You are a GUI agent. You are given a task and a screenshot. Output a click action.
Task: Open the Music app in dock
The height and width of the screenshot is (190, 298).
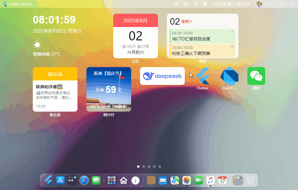coord(210,180)
